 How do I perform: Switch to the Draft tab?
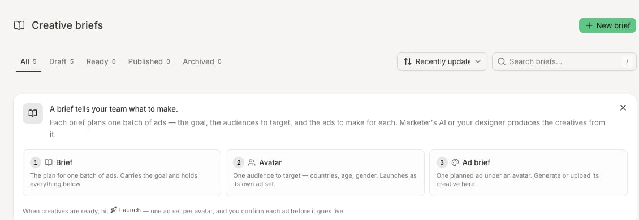[61, 62]
